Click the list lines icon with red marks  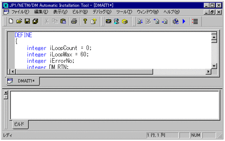(195, 21)
